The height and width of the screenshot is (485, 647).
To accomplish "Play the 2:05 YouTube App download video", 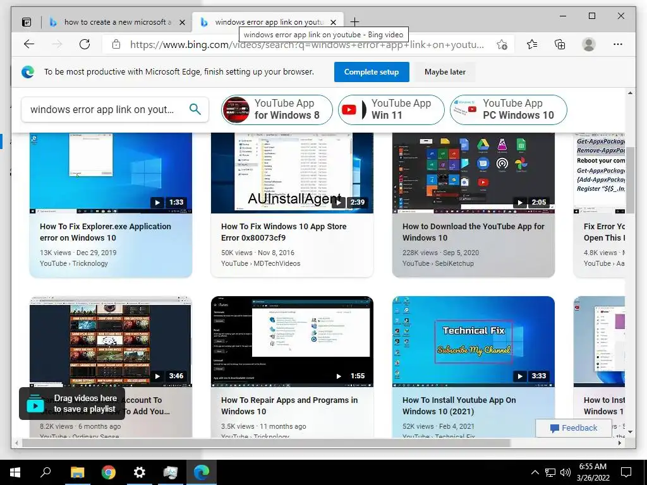I will pyautogui.click(x=520, y=203).
